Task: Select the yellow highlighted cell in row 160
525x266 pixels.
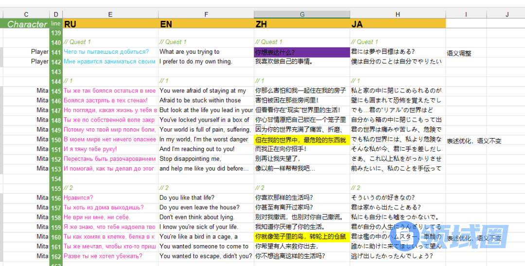Action: [x=301, y=236]
